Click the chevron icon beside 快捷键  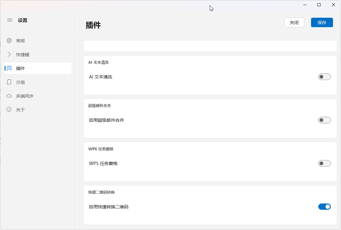point(9,54)
